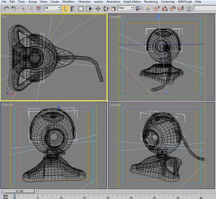
Task: Toggle Angle Snap on the toolbar
Action: [165, 9]
